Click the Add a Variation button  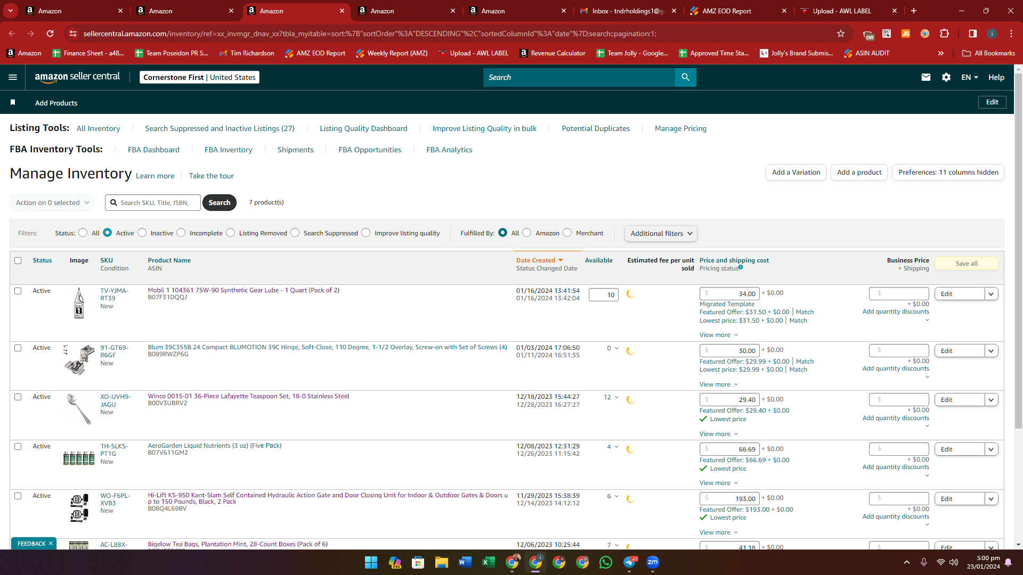click(796, 172)
